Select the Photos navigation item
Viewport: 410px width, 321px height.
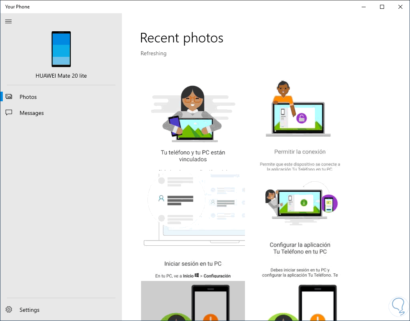61,97
